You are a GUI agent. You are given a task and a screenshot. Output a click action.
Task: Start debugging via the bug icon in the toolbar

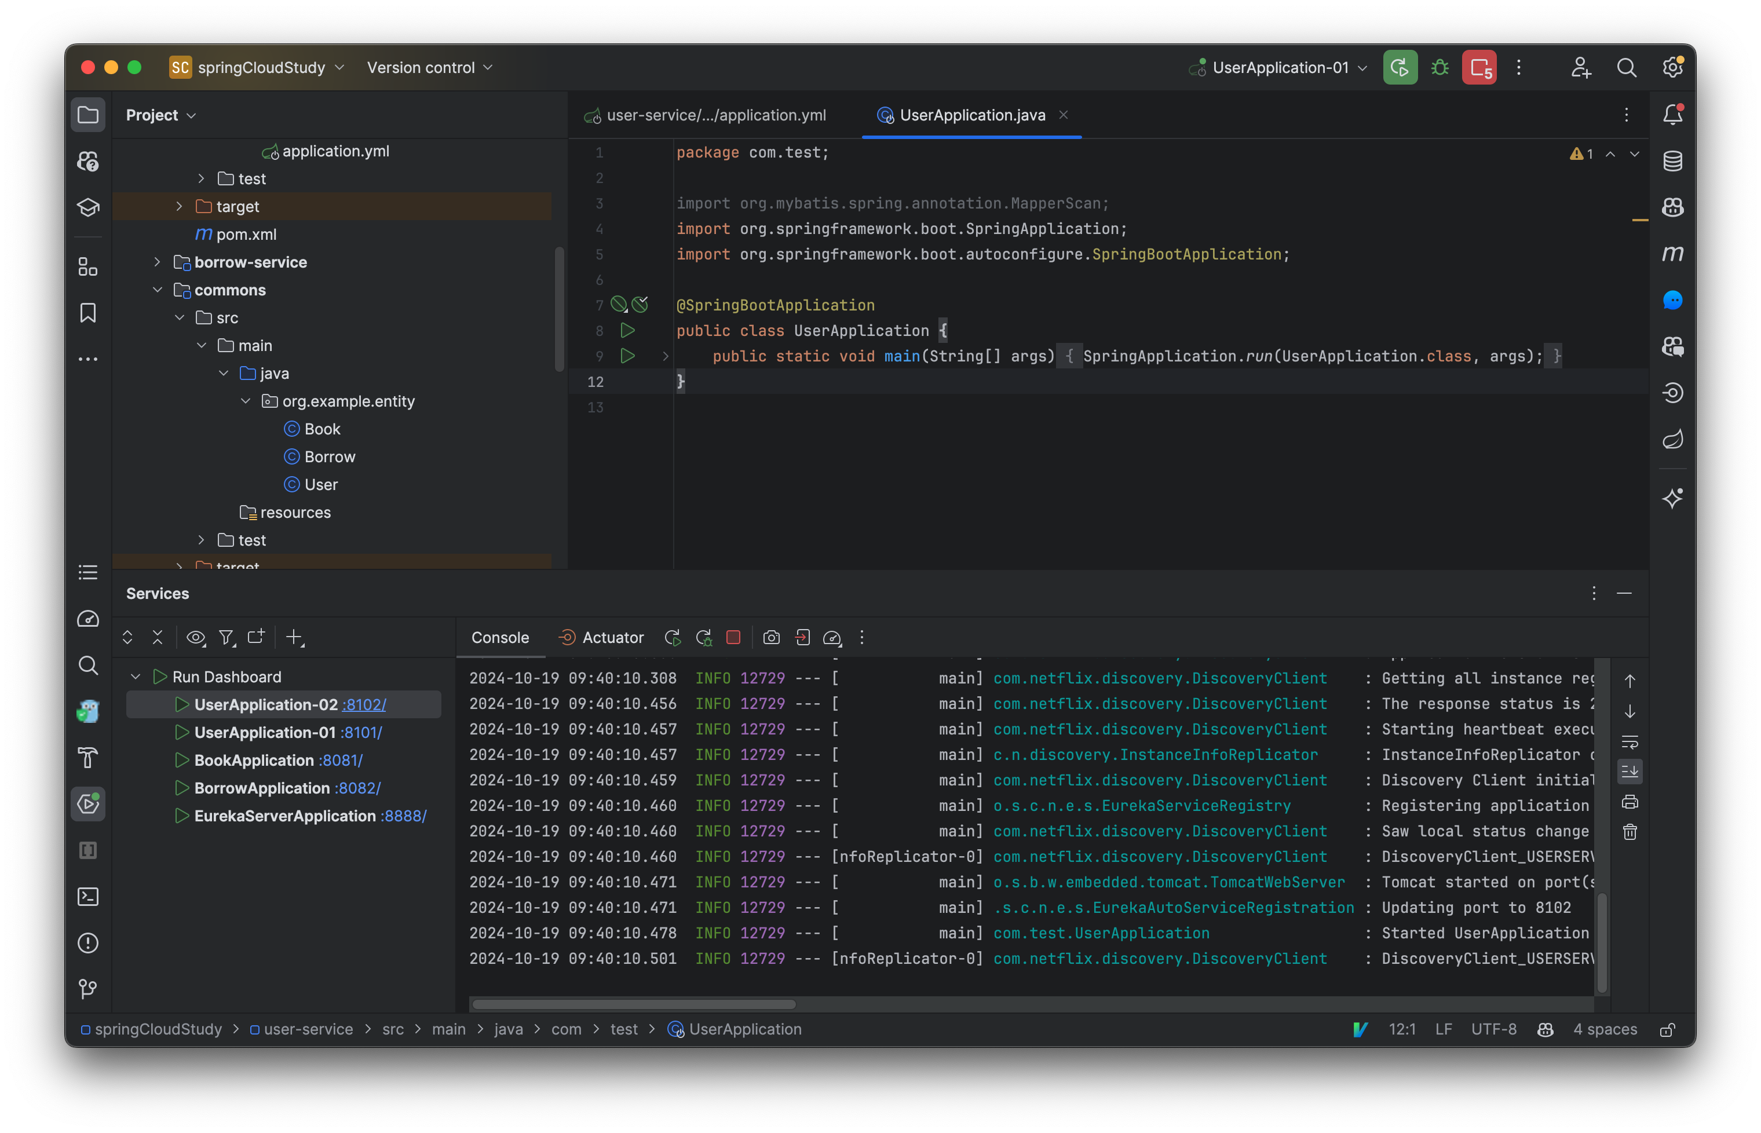click(x=1440, y=67)
